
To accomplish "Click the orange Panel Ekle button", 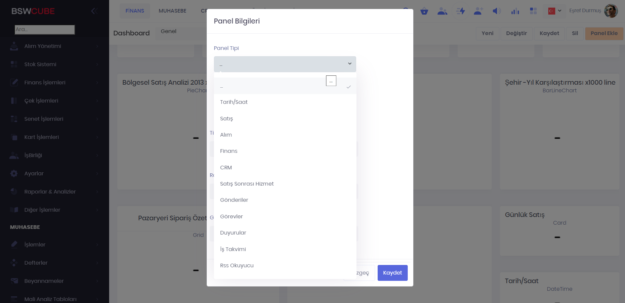I will tap(604, 33).
